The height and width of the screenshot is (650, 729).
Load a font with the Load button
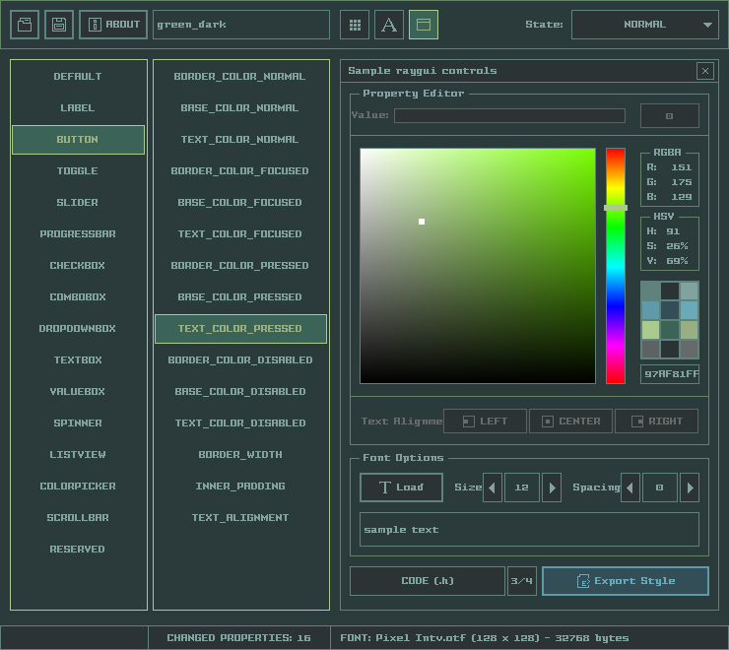[x=401, y=487]
